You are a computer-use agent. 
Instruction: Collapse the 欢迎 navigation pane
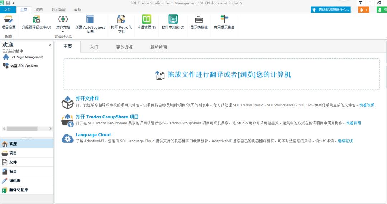[50, 45]
